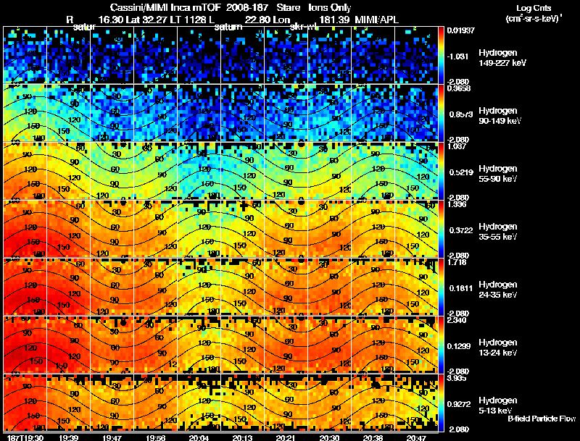Screen dimensions: 580x441
Task: Select the 'Hydrogen 35-55 keV' channel label
Action: [x=498, y=232]
